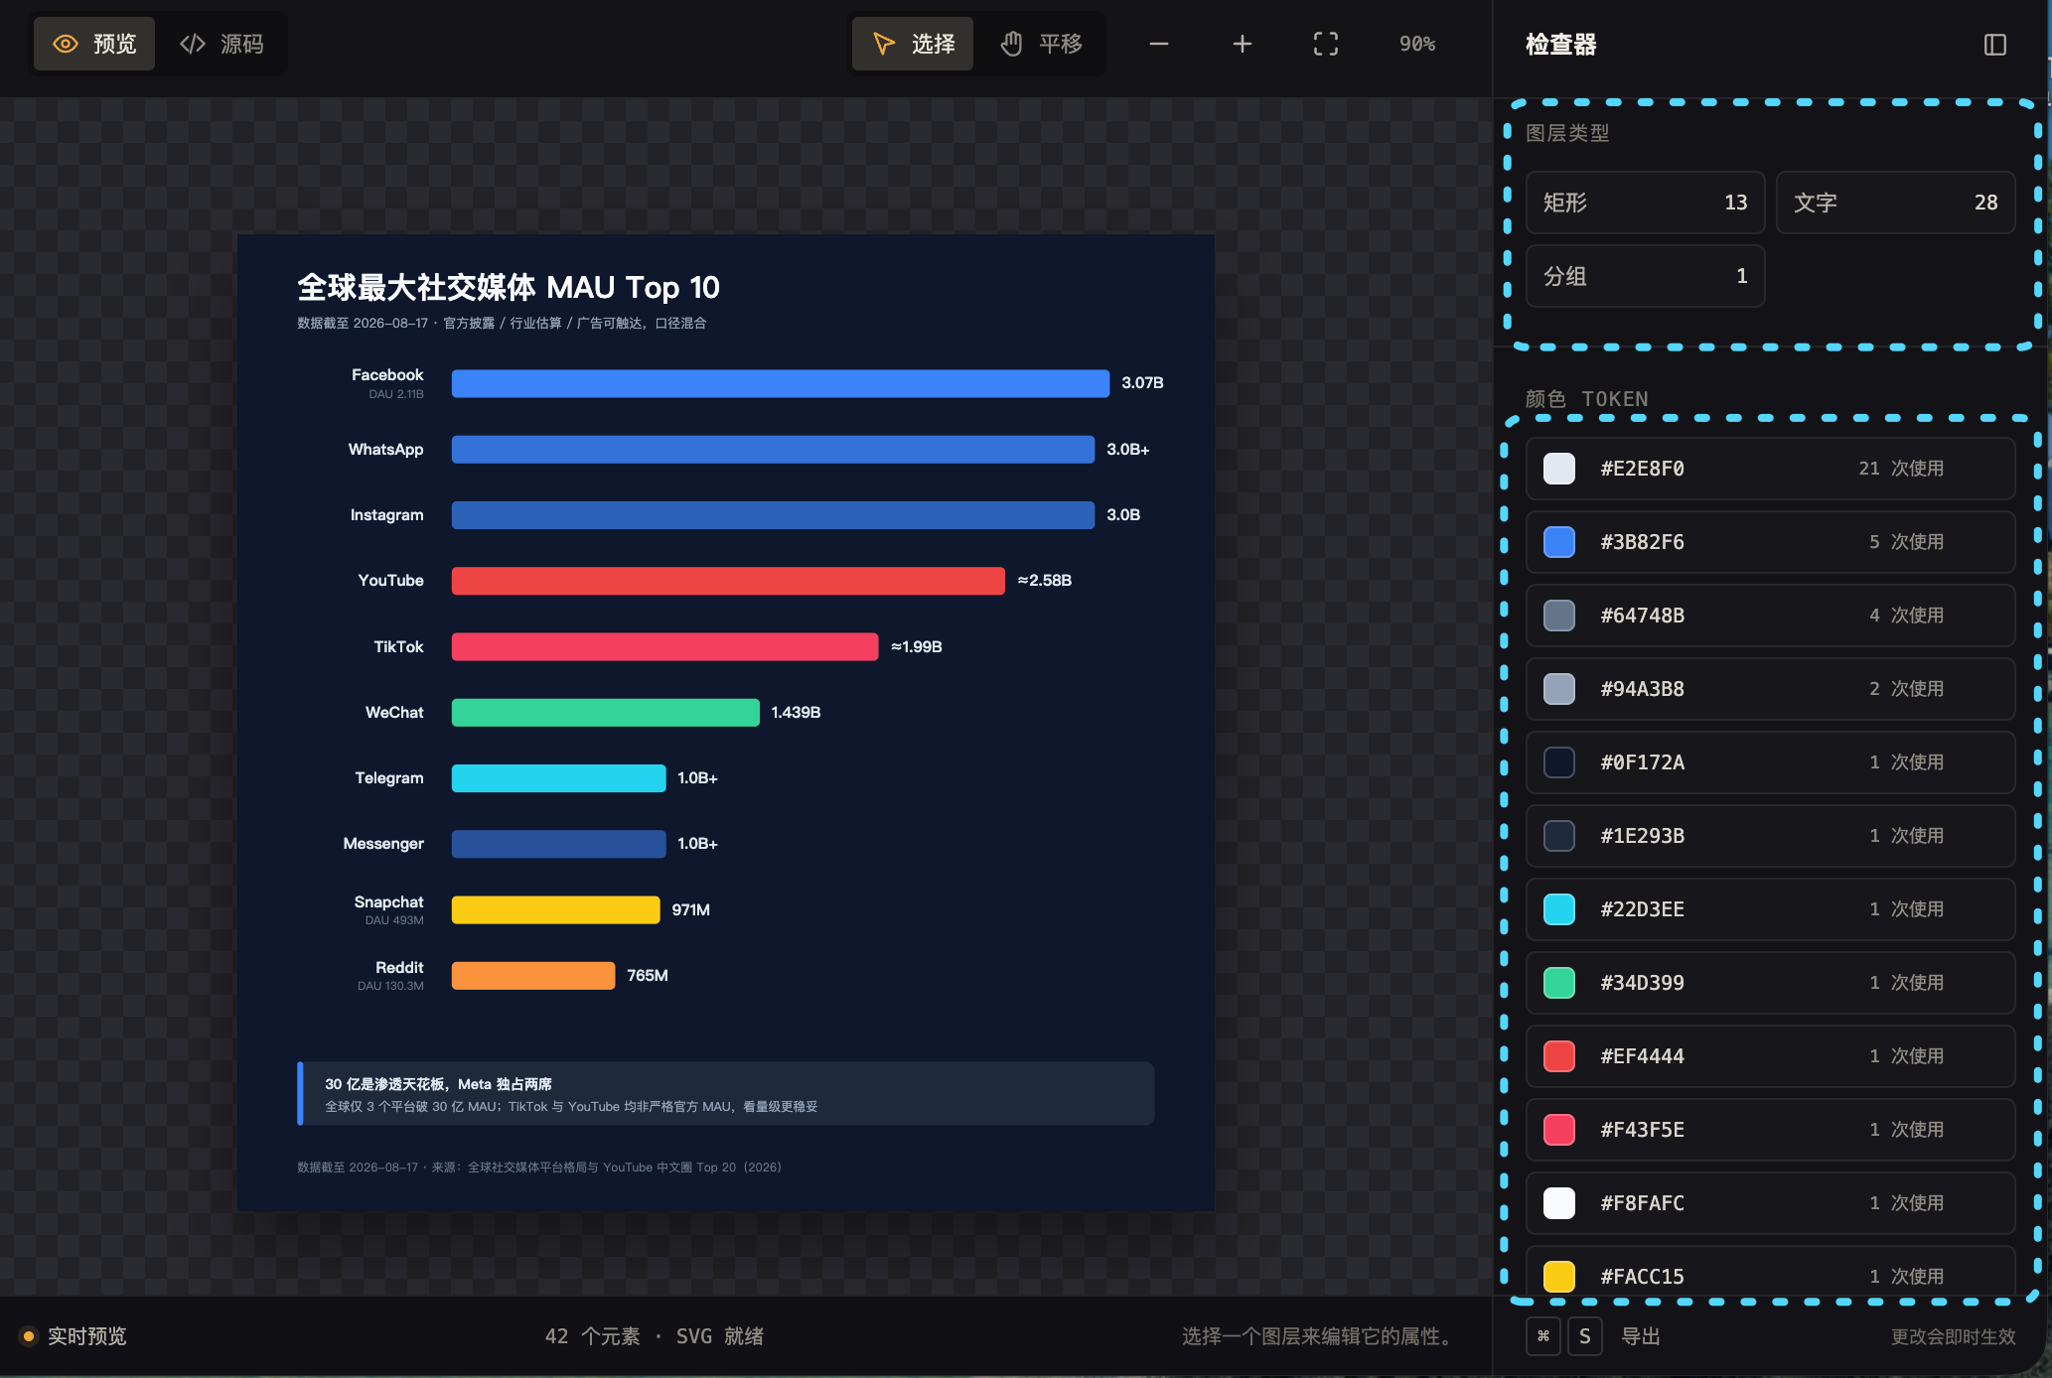The image size is (2052, 1378).
Task: Click the 1.439B WeChat value label
Action: coord(796,713)
